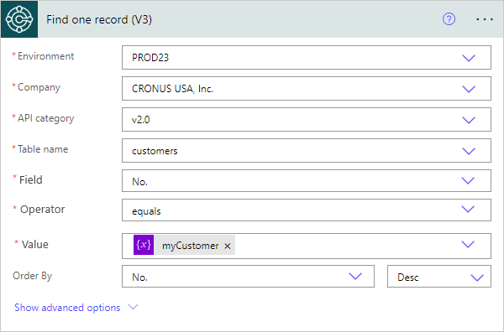
Task: Expand the advanced options chevron
Action: 133,307
